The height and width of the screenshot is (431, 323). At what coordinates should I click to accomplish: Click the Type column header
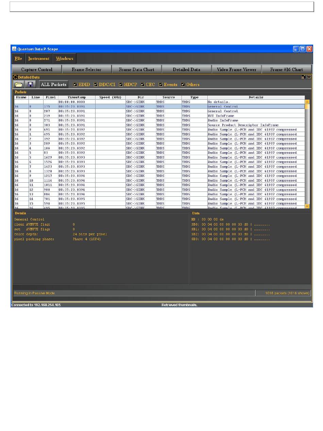[x=194, y=97]
